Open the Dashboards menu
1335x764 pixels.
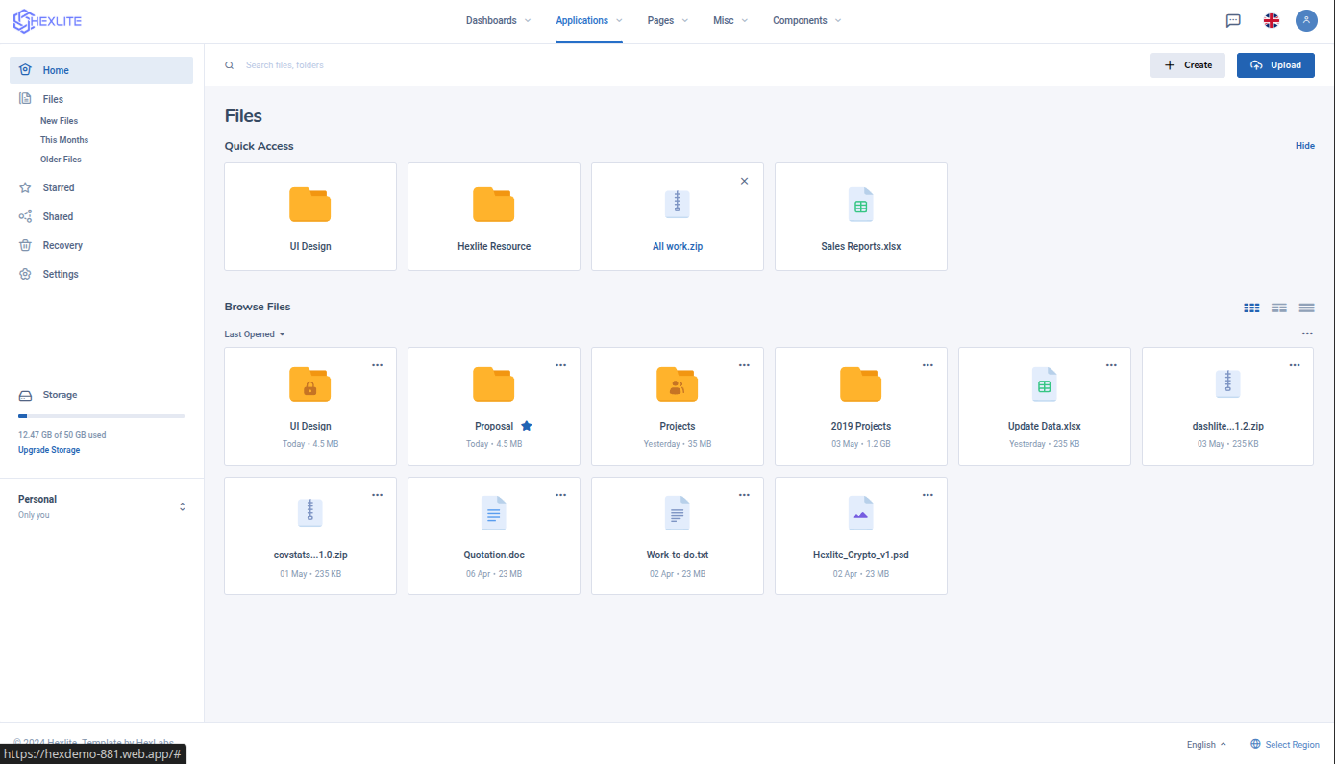click(x=498, y=20)
